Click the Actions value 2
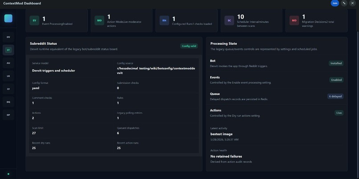Screen dimensions: 359x179 click(x=33, y=118)
